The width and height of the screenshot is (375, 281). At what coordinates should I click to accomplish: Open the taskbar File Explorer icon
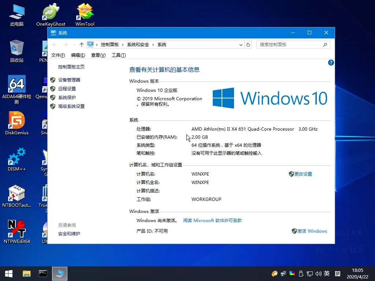pyautogui.click(x=26, y=274)
